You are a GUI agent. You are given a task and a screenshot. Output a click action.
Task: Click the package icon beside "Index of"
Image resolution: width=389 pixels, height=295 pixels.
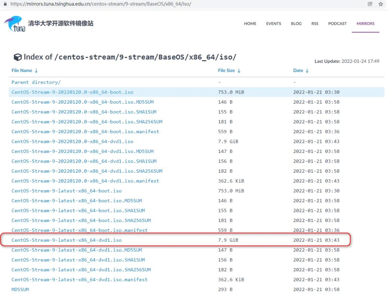coord(18,57)
